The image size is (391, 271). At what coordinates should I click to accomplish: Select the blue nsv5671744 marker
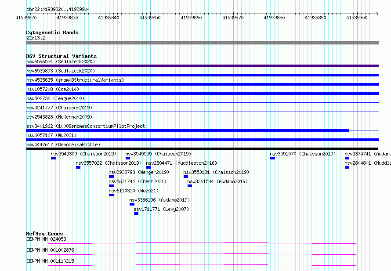coord(112,186)
